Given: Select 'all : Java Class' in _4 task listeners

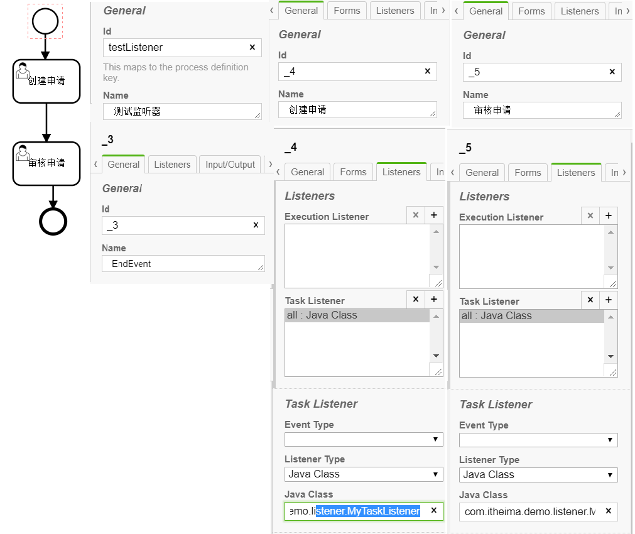Looking at the screenshot, I should click(x=357, y=315).
